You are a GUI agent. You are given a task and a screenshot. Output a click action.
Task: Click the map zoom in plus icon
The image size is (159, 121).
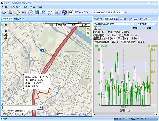pos(5,34)
